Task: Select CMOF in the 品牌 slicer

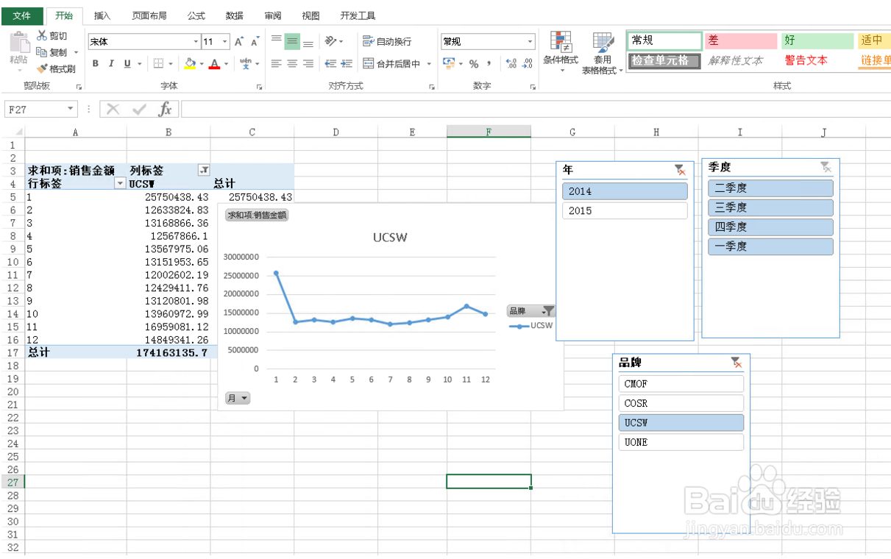Action: pyautogui.click(x=681, y=384)
